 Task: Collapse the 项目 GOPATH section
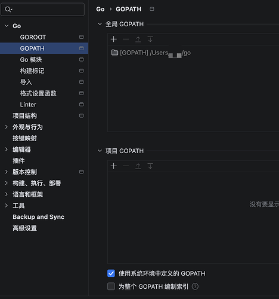click(x=100, y=151)
